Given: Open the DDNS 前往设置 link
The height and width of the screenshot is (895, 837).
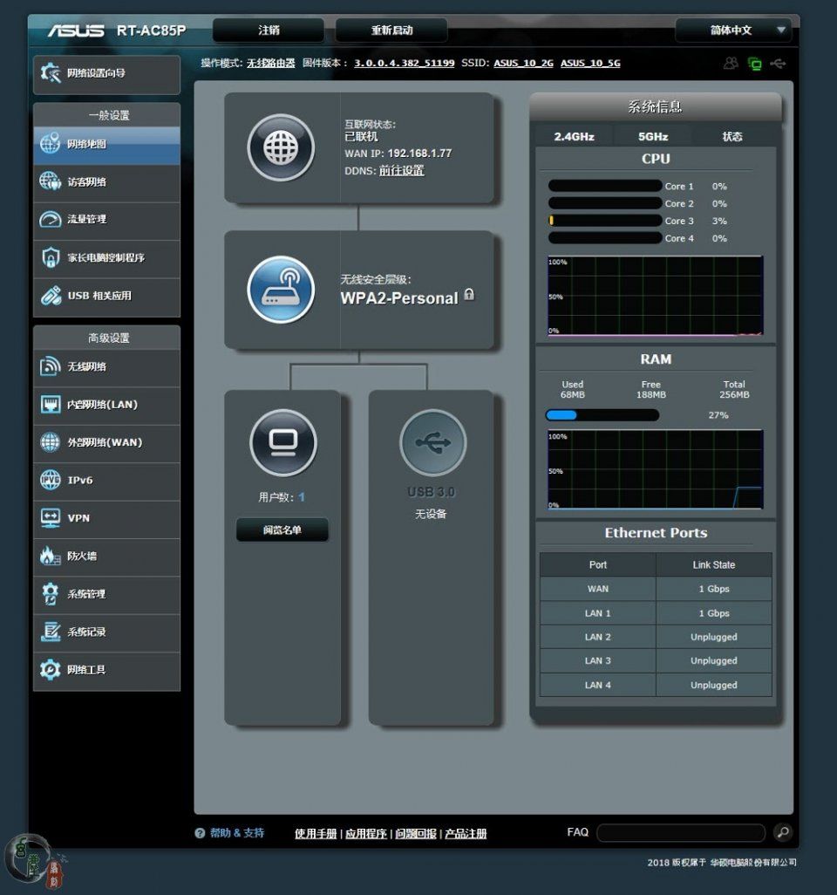Looking at the screenshot, I should tap(401, 171).
